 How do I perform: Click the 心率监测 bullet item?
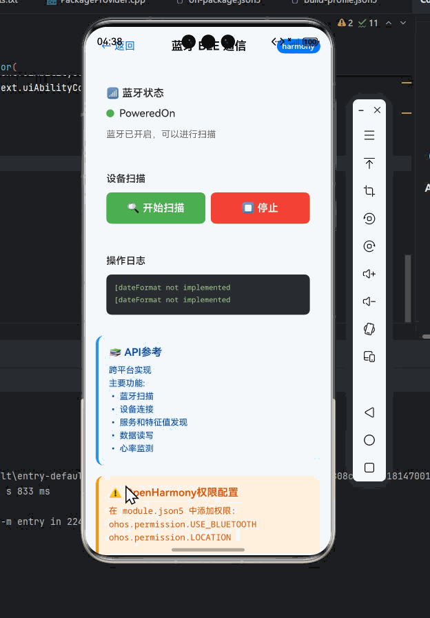136,448
